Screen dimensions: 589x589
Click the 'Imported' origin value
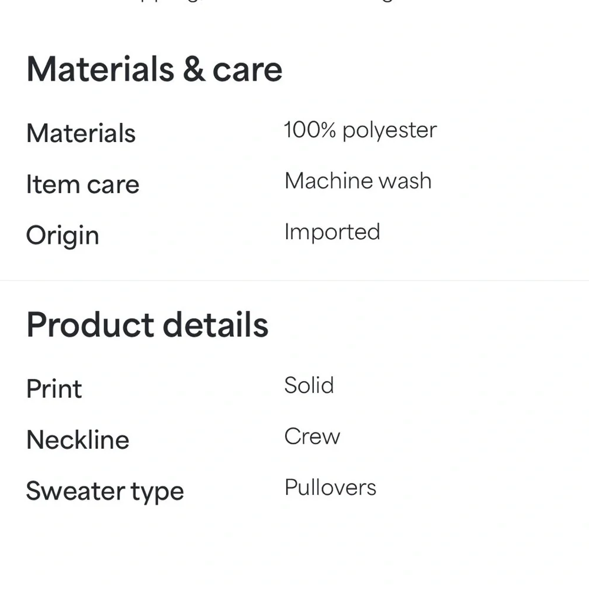[332, 232]
